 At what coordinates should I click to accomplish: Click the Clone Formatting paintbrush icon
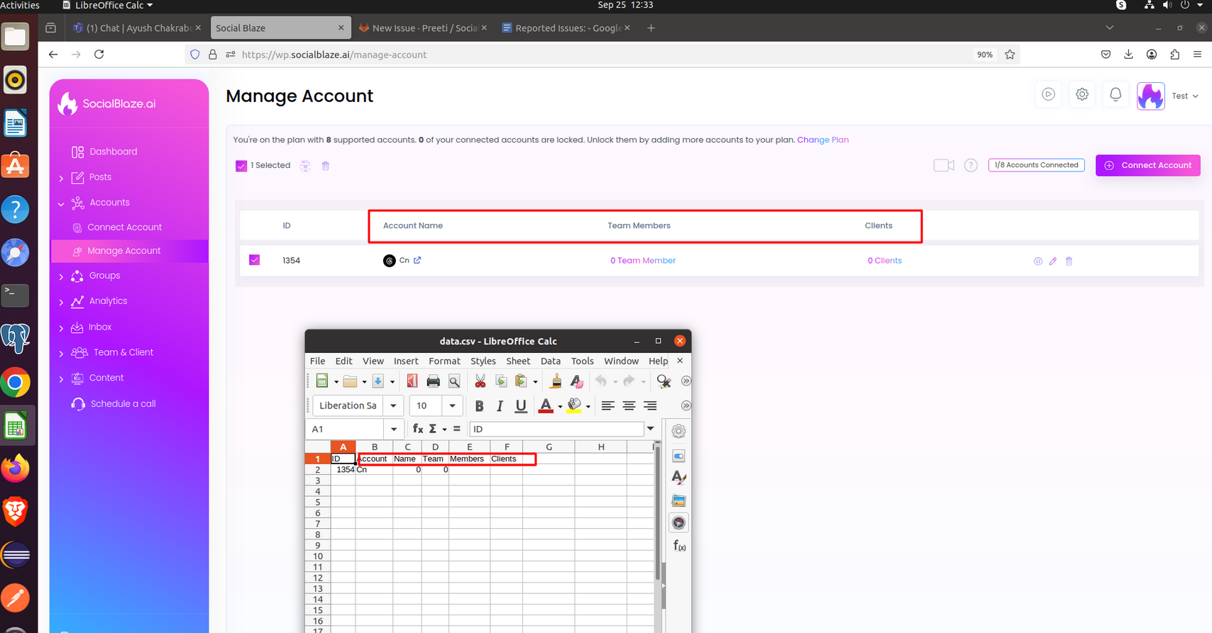[x=556, y=381]
